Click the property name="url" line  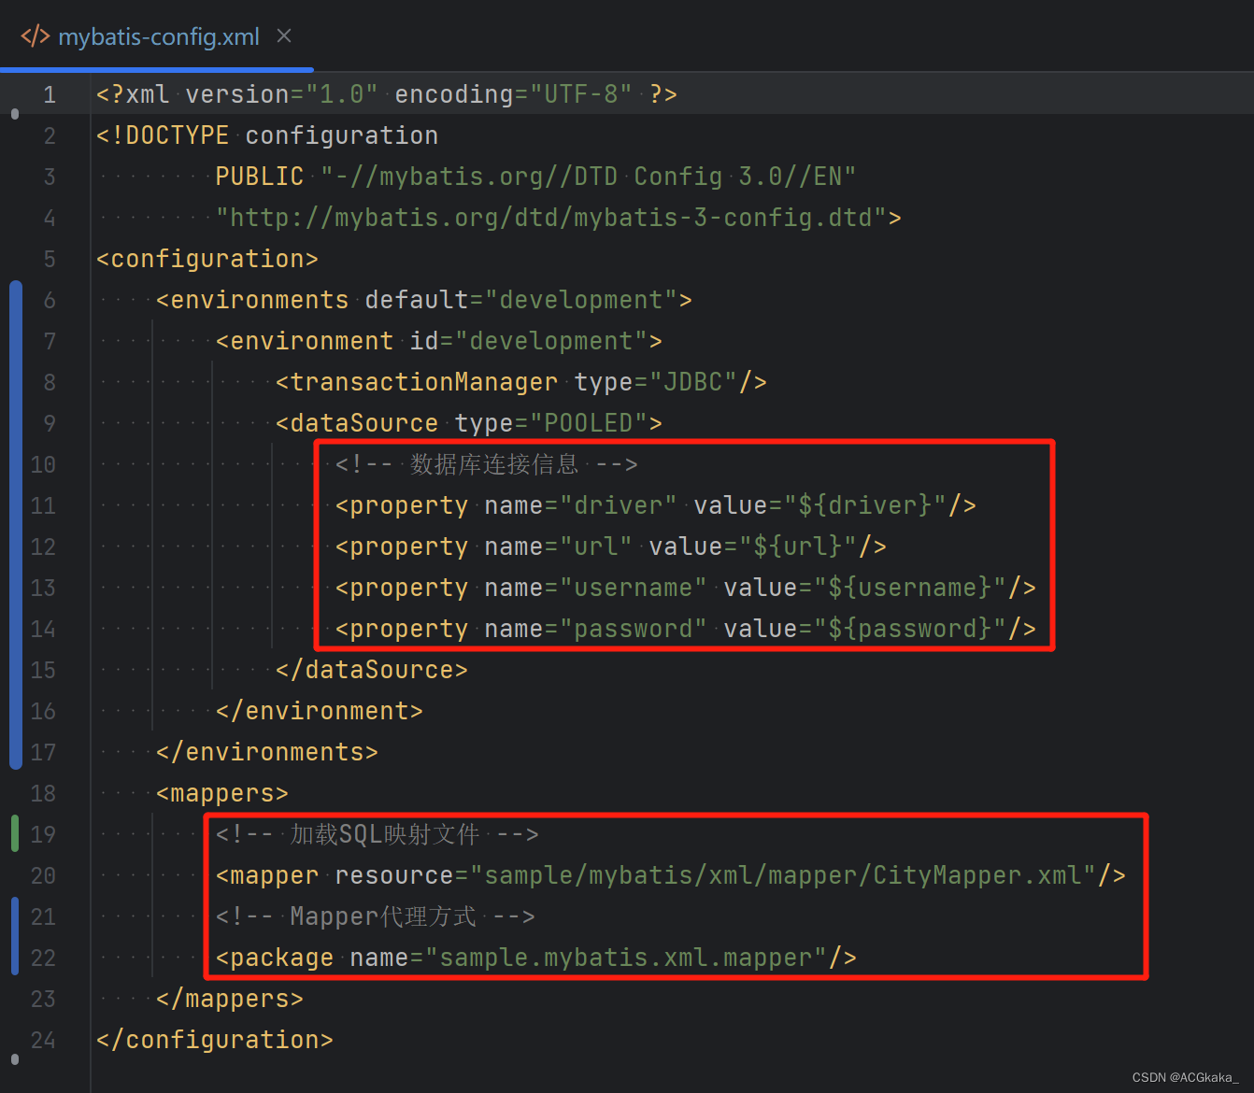(611, 546)
